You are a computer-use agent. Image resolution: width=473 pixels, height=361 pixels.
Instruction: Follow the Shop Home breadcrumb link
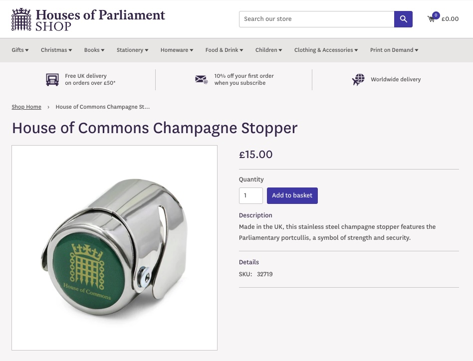(26, 107)
